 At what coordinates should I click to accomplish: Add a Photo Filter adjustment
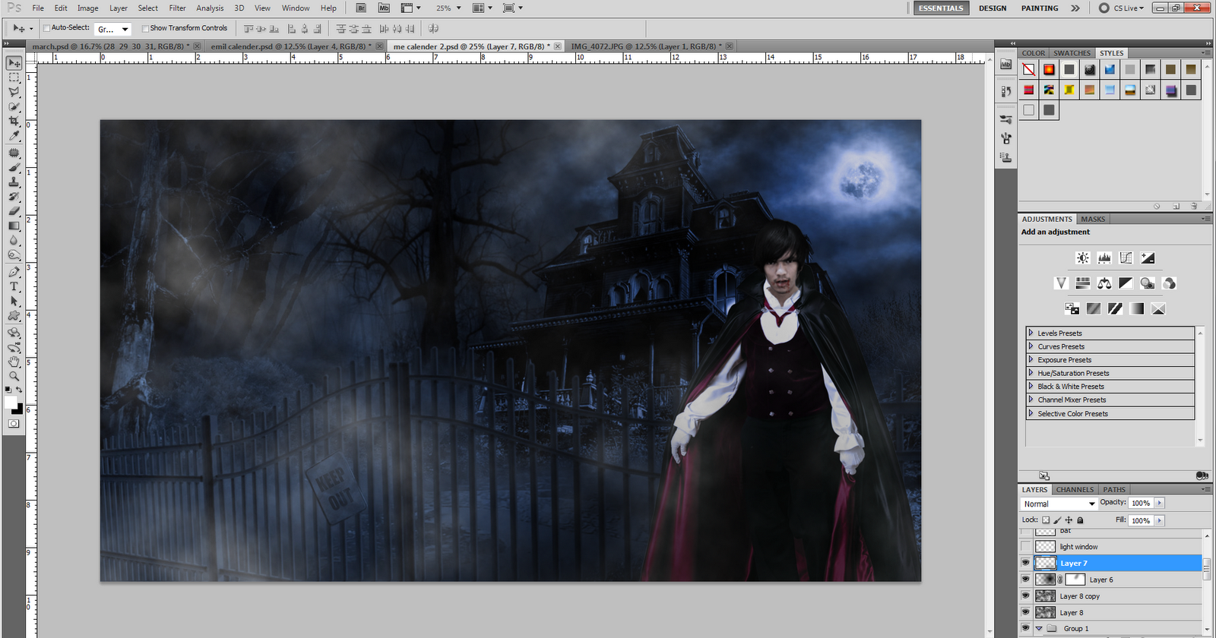coord(1148,283)
